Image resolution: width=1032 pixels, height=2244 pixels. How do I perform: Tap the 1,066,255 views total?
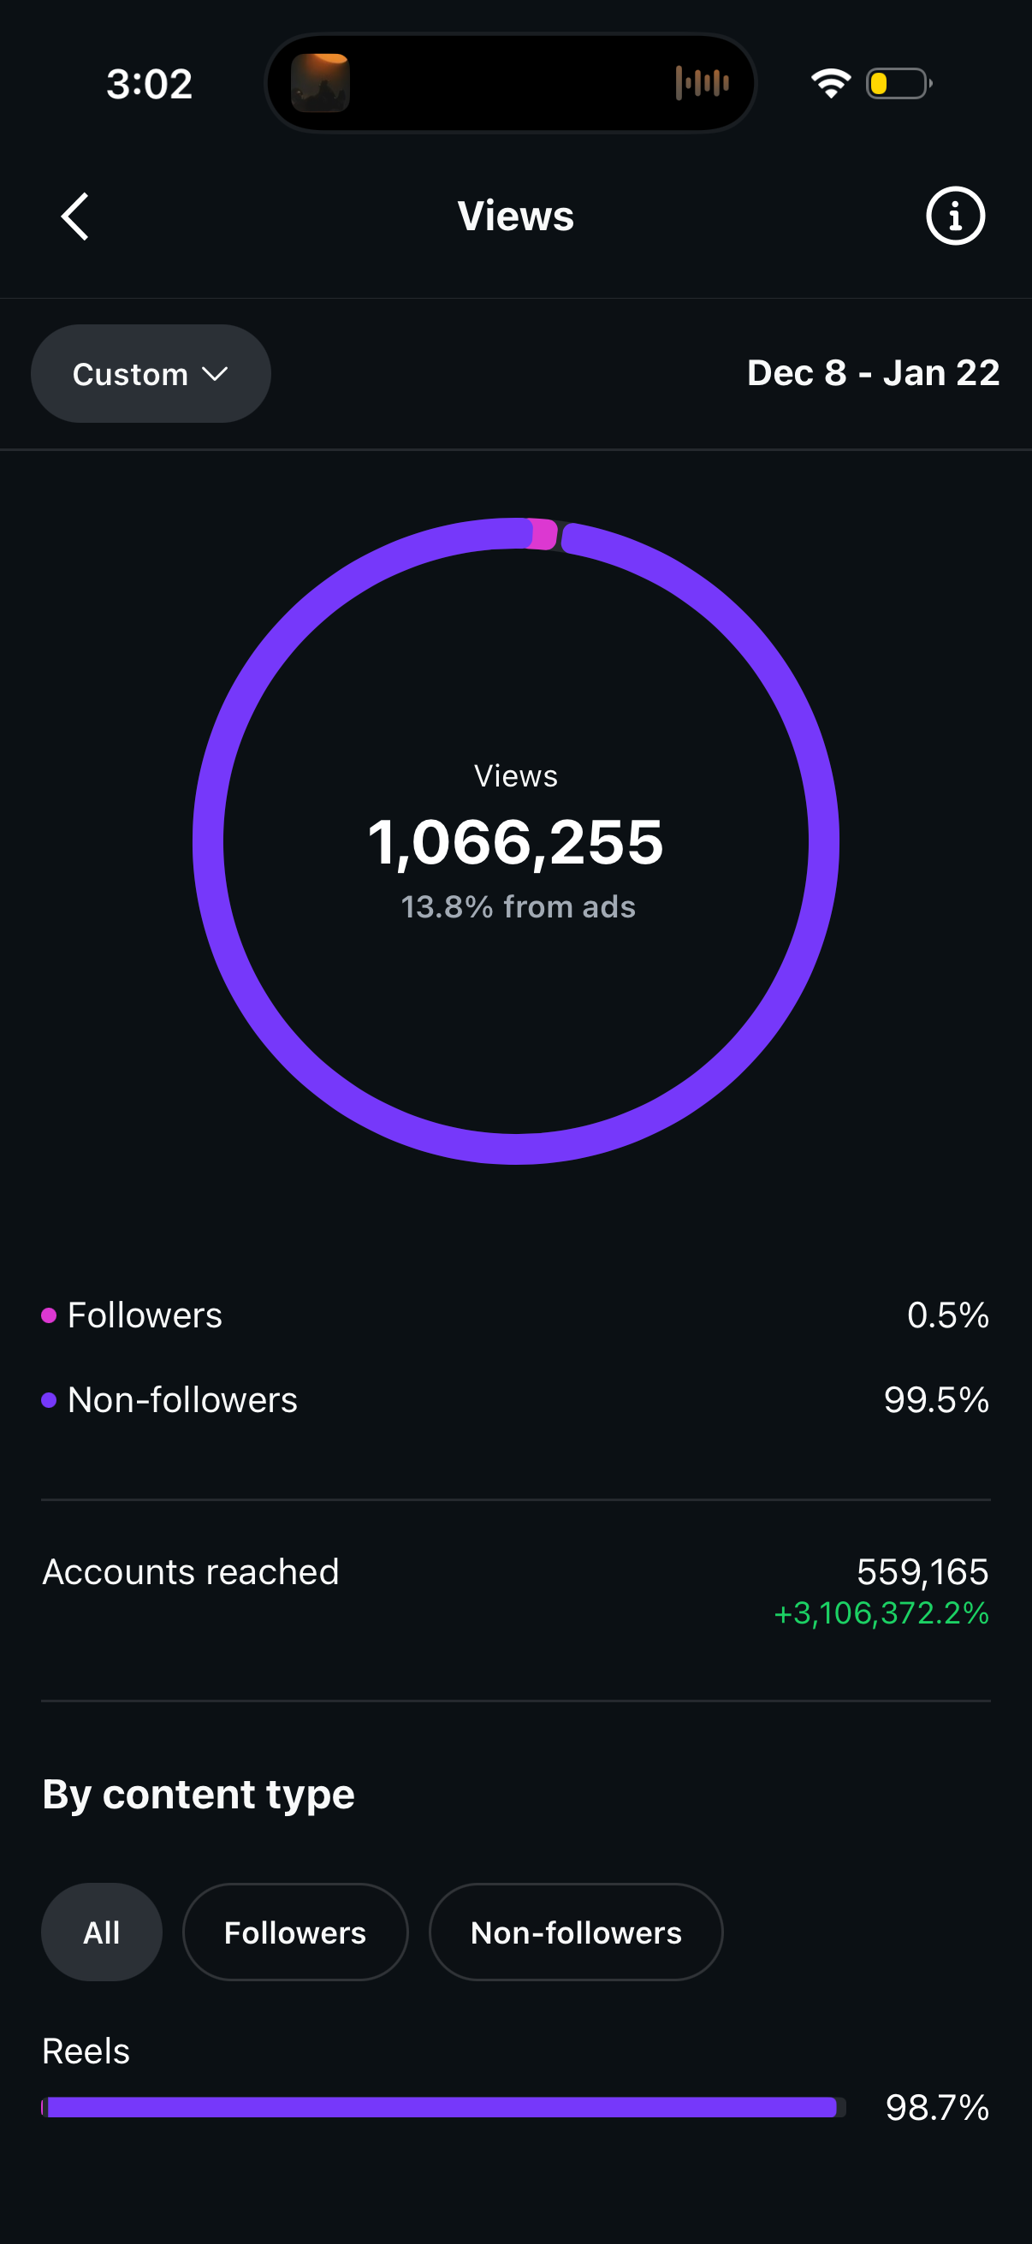pos(515,842)
